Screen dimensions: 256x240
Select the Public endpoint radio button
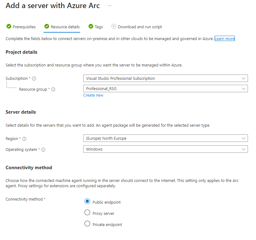[87, 202]
